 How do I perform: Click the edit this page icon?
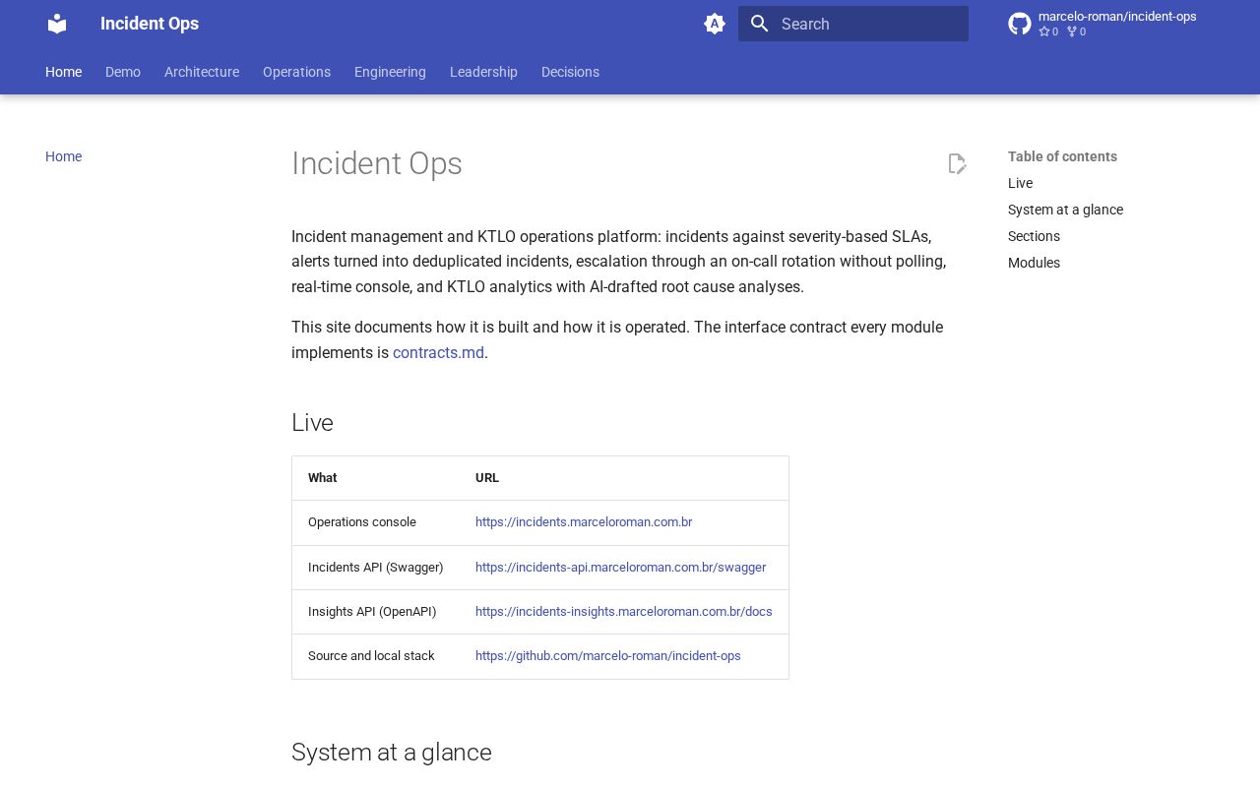[x=957, y=163]
